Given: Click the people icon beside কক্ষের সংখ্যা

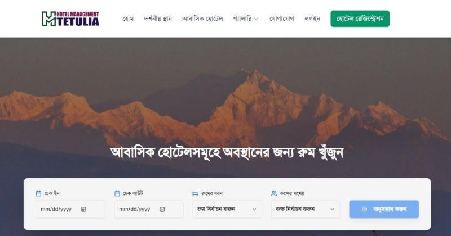Looking at the screenshot, I should click(274, 193).
